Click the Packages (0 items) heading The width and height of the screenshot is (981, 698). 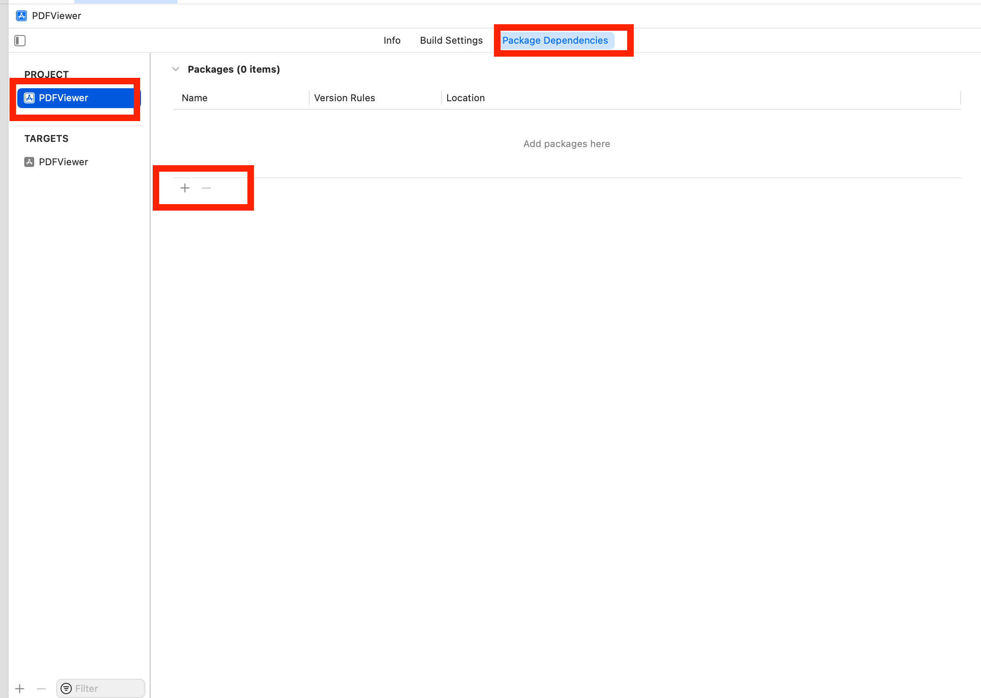click(x=234, y=69)
